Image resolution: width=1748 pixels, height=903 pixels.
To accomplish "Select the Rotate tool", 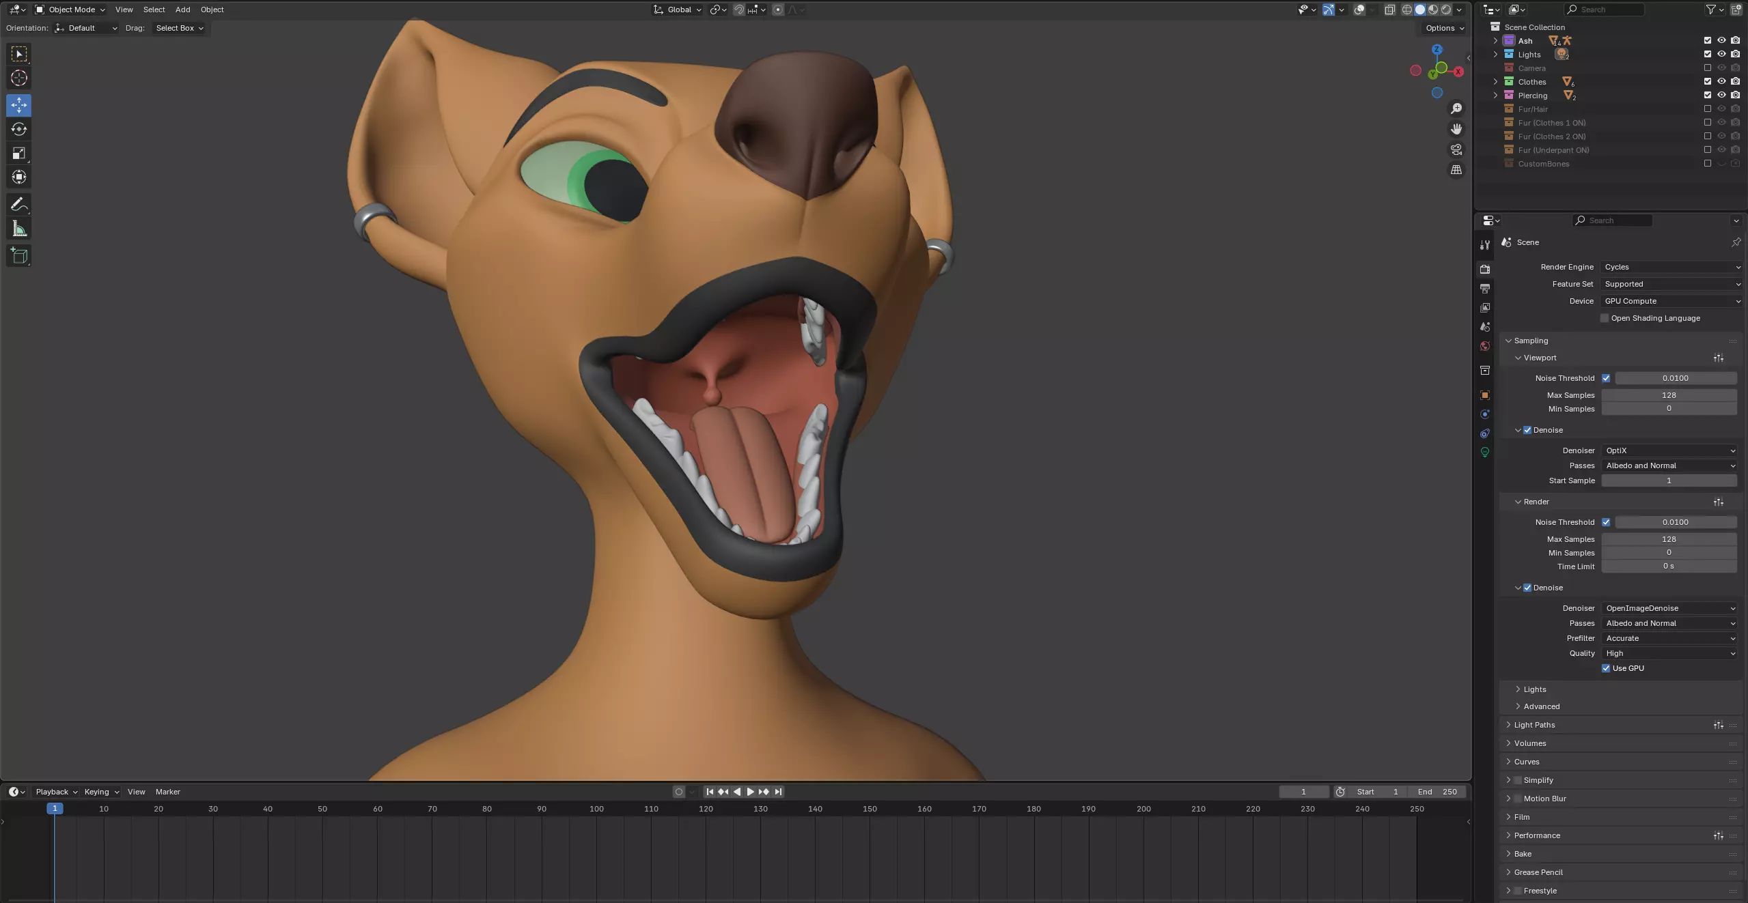I will click(19, 129).
